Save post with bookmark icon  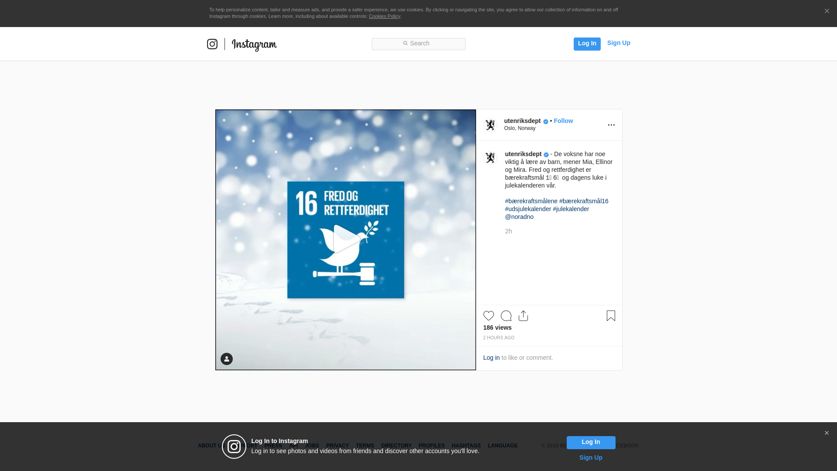(611, 316)
